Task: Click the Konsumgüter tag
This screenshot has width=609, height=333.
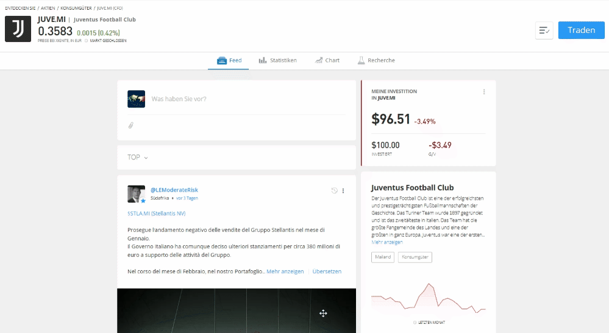Action: coord(415,257)
